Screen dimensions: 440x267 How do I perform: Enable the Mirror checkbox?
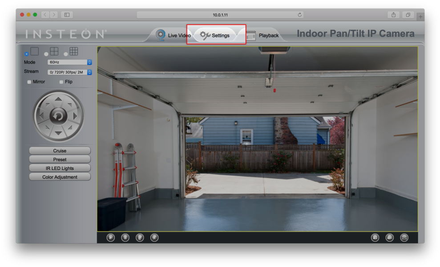pos(29,82)
